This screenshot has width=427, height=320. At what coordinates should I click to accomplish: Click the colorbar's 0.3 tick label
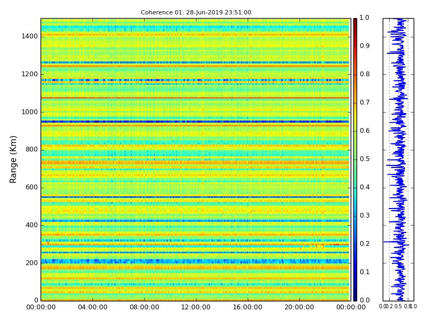(x=365, y=215)
